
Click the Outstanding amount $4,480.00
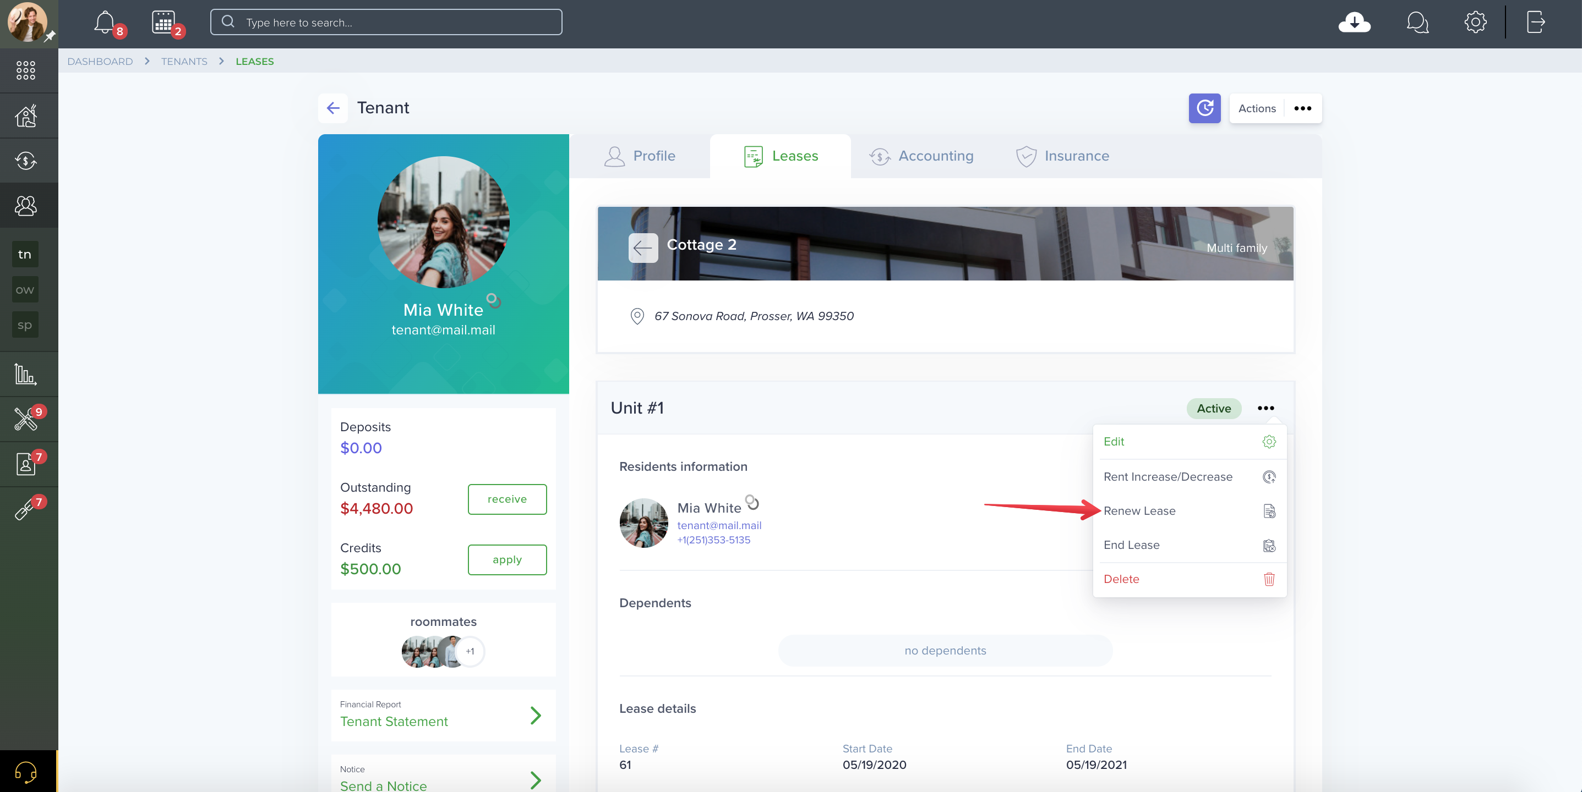(376, 509)
